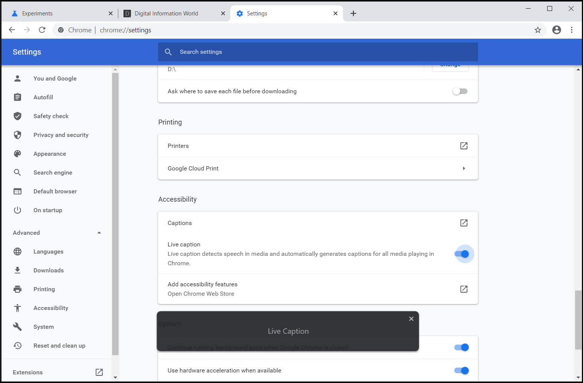This screenshot has width=583, height=383.
Task: Click the Autofill clipboard icon
Action: click(x=17, y=97)
